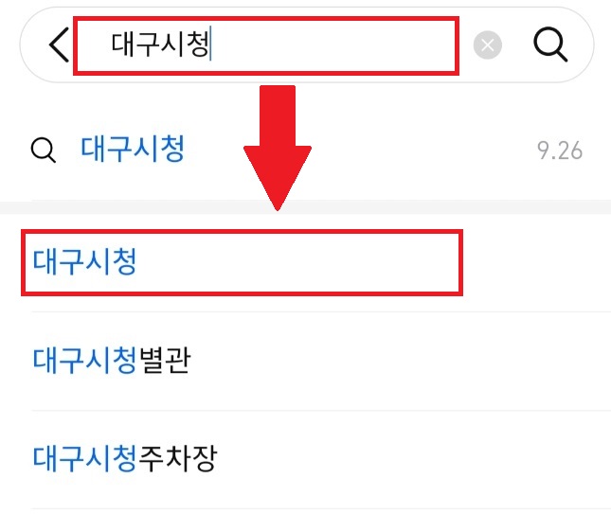Tap the magnifier search button in the search bar
Viewport: 611px width, 514px height.
550,44
